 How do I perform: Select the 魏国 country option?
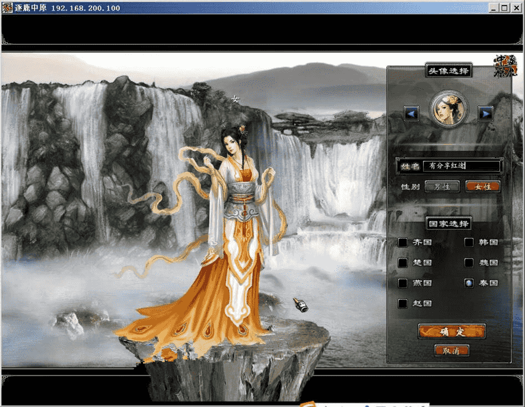click(x=469, y=263)
